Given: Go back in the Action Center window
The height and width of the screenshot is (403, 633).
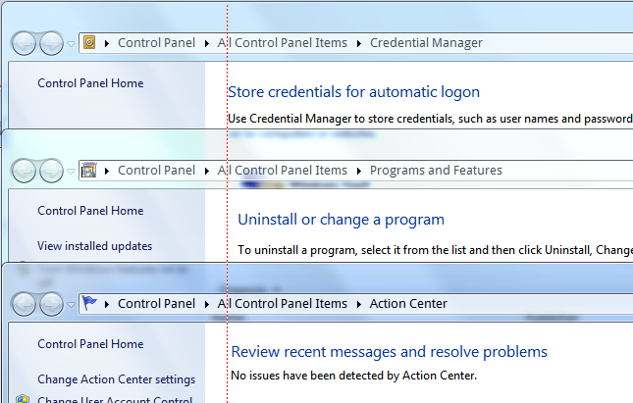Looking at the screenshot, I should (x=25, y=304).
